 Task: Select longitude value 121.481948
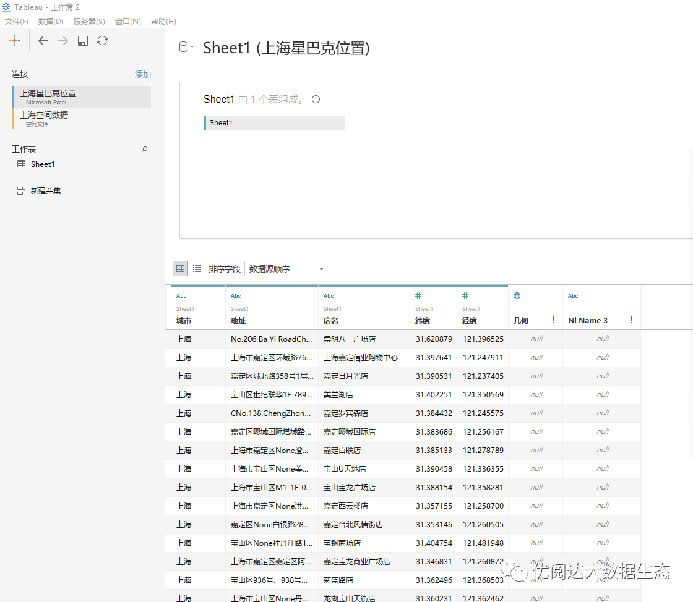[483, 543]
